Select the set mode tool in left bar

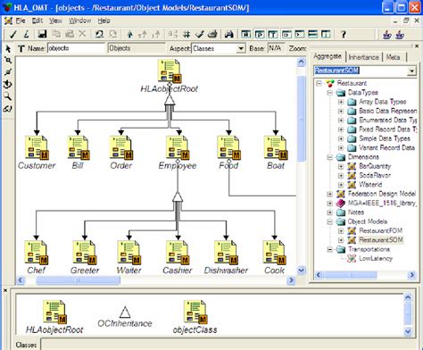coord(8,84)
